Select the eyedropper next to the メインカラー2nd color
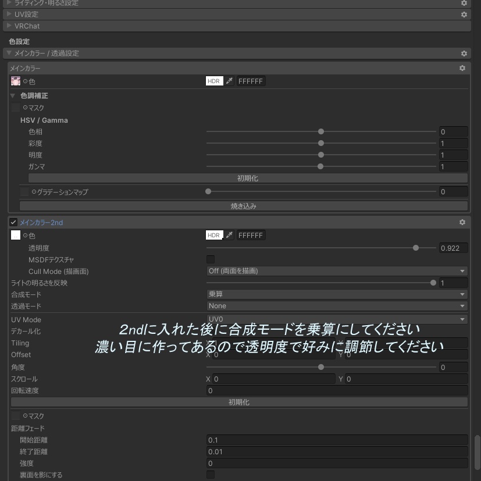The image size is (481, 481). pyautogui.click(x=228, y=235)
